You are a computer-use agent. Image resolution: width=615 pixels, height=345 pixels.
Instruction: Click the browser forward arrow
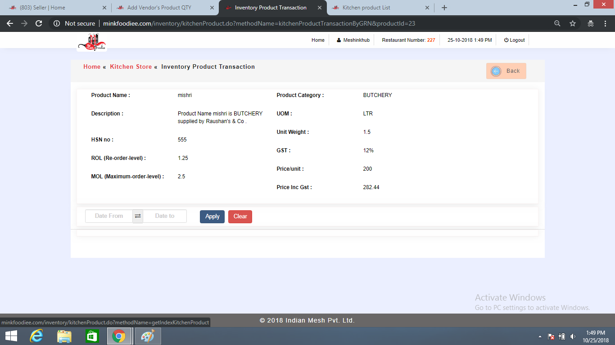24,23
